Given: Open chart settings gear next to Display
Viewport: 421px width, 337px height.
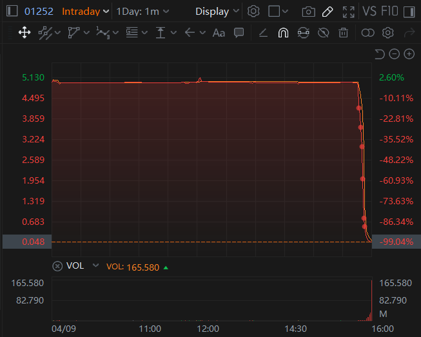Looking at the screenshot, I should (x=253, y=12).
